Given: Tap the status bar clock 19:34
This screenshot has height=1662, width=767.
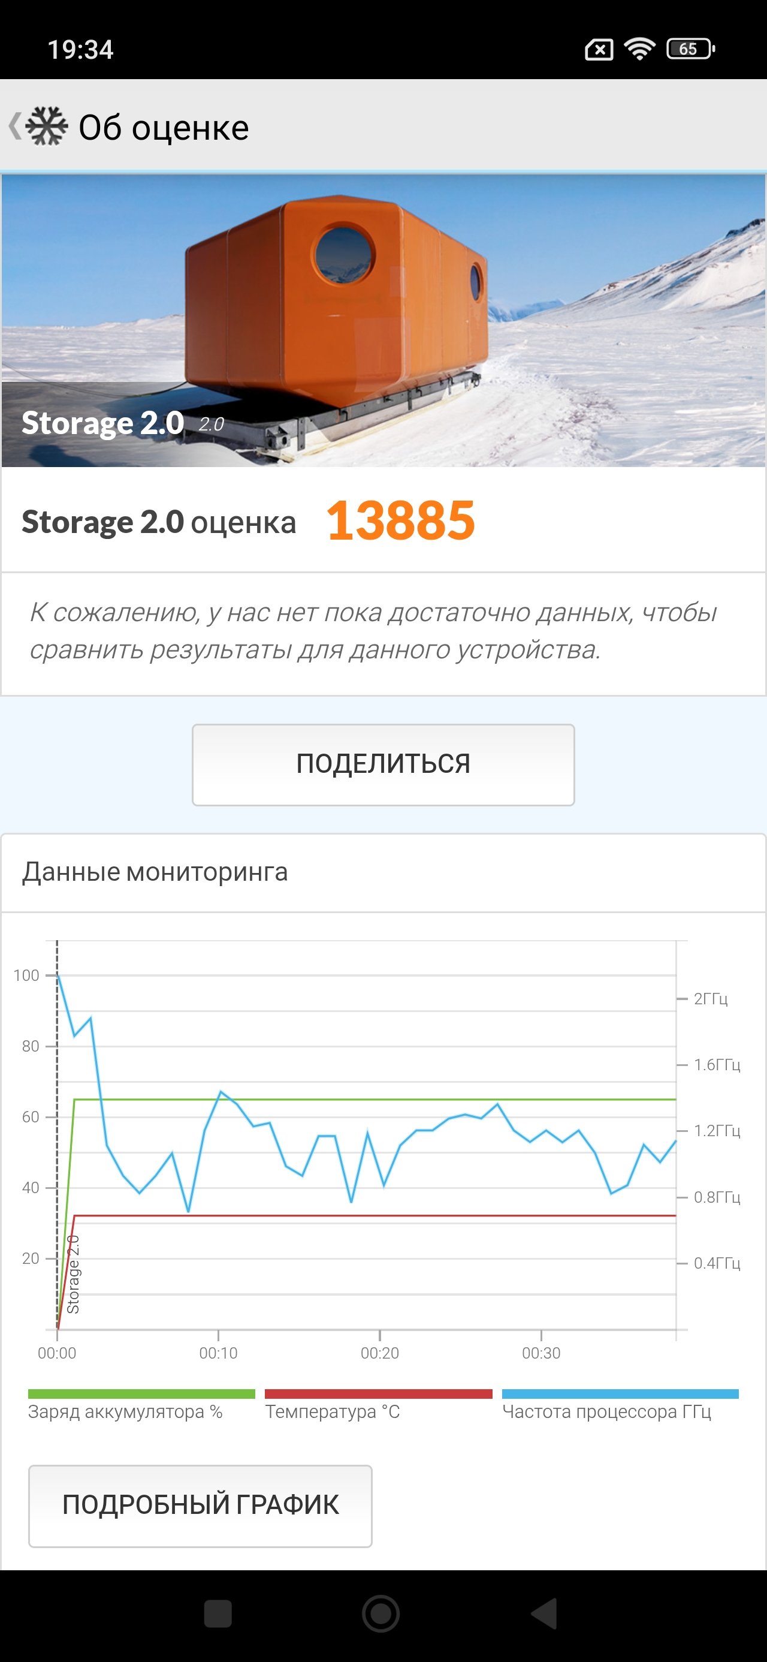Looking at the screenshot, I should 81,50.
